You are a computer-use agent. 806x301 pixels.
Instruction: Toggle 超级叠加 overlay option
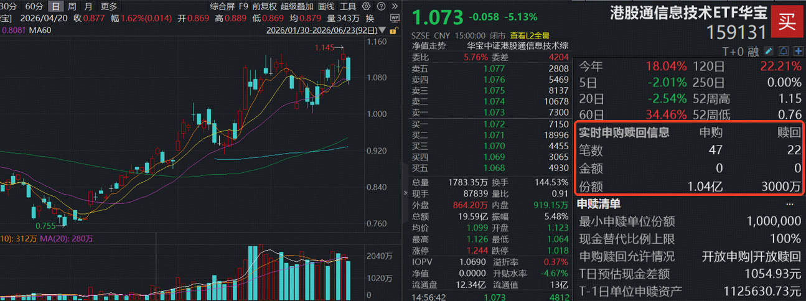[x=297, y=6]
